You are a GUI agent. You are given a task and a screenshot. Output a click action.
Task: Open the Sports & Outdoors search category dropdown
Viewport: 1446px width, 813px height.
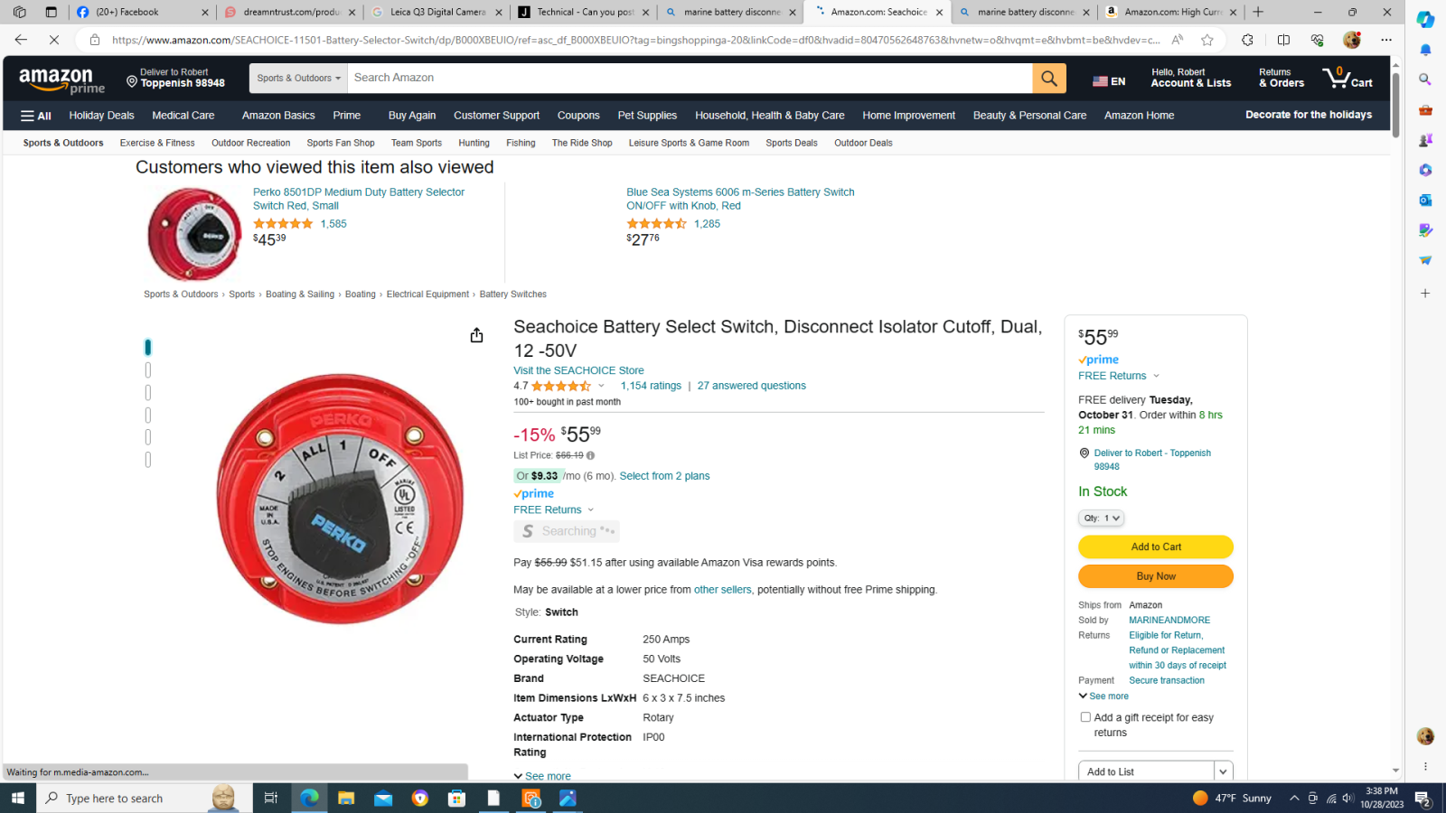point(297,78)
